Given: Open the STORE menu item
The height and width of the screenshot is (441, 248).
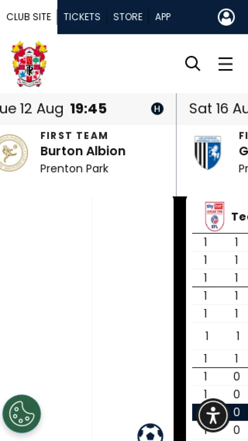Looking at the screenshot, I should pos(128,17).
